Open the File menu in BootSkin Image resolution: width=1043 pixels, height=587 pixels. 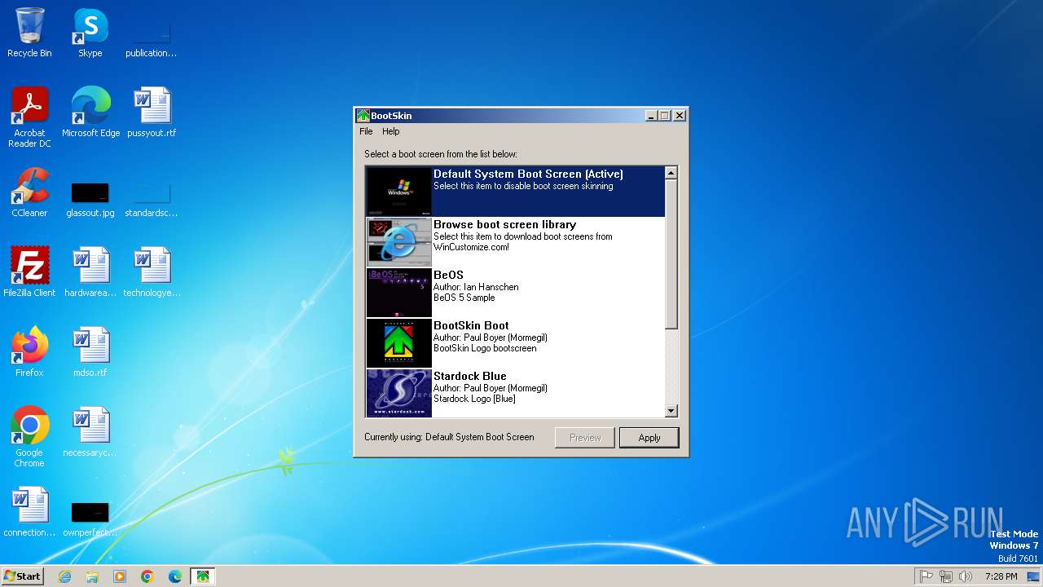pyautogui.click(x=366, y=131)
